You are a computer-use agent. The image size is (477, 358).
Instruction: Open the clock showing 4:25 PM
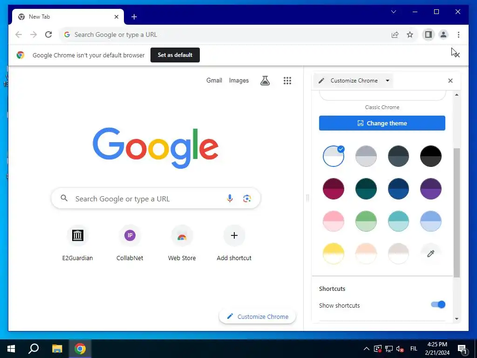(x=437, y=349)
